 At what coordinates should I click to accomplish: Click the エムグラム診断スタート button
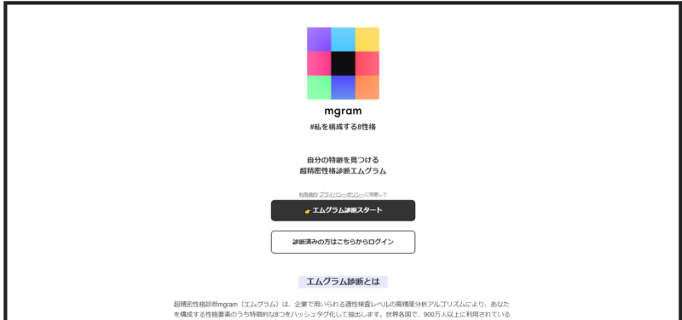click(x=343, y=210)
